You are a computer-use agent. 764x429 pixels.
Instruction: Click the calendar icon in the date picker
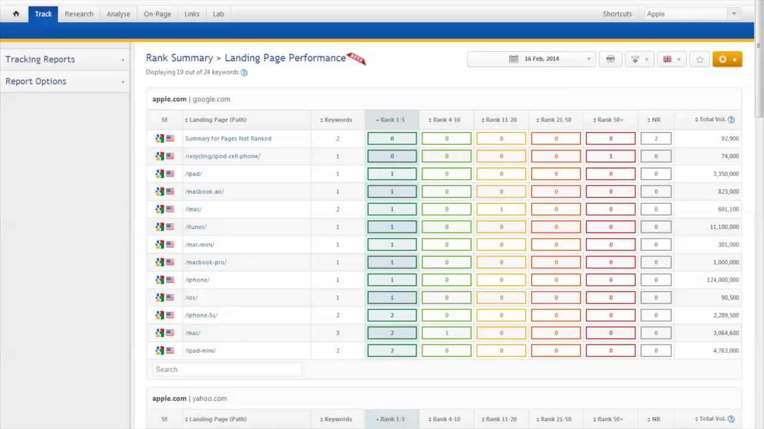pyautogui.click(x=513, y=59)
